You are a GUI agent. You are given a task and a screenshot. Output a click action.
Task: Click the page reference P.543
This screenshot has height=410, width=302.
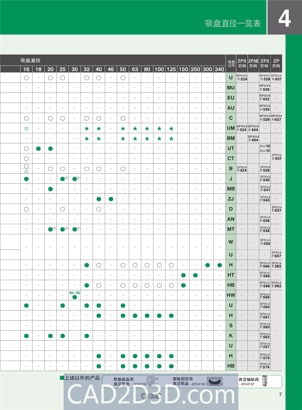265,200
